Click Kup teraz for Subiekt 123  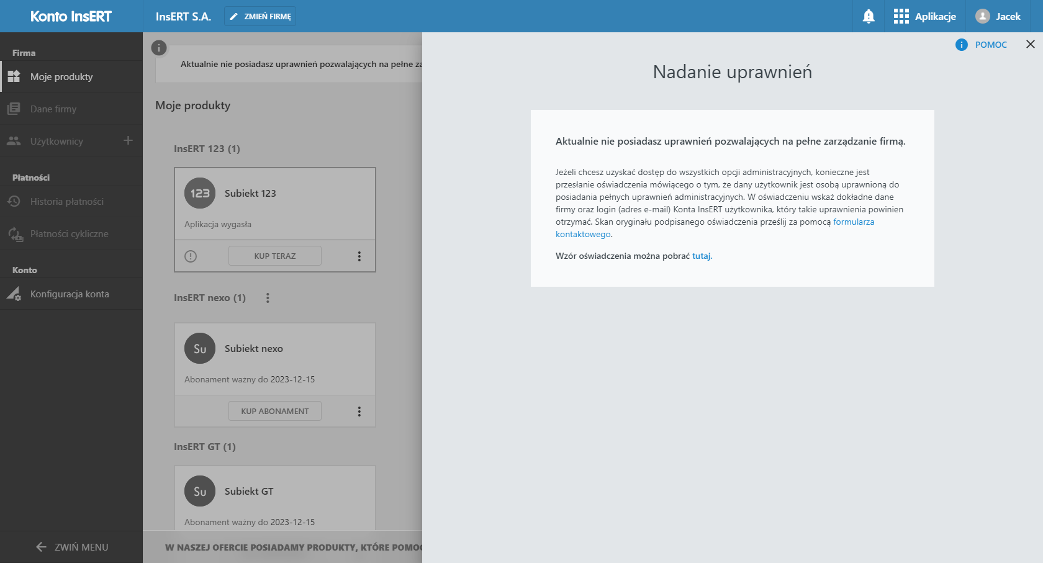275,256
